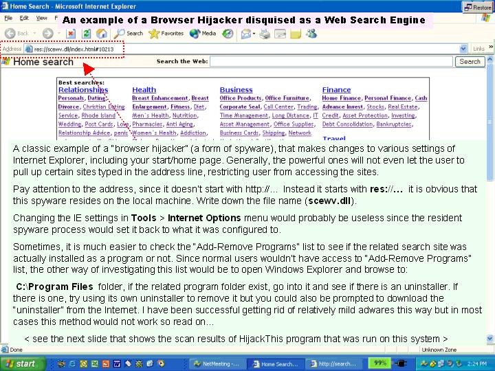Click the Christian Dating link
This screenshot has width=495, height=371.
click(x=104, y=107)
